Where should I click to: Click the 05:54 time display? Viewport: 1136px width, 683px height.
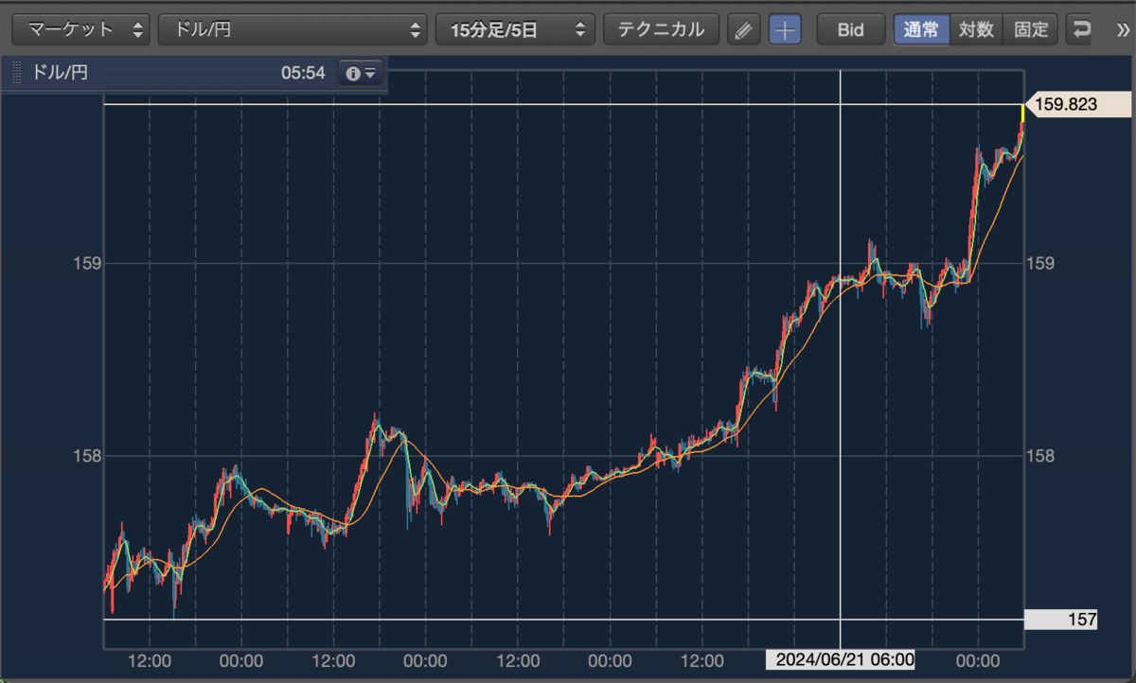(x=303, y=73)
